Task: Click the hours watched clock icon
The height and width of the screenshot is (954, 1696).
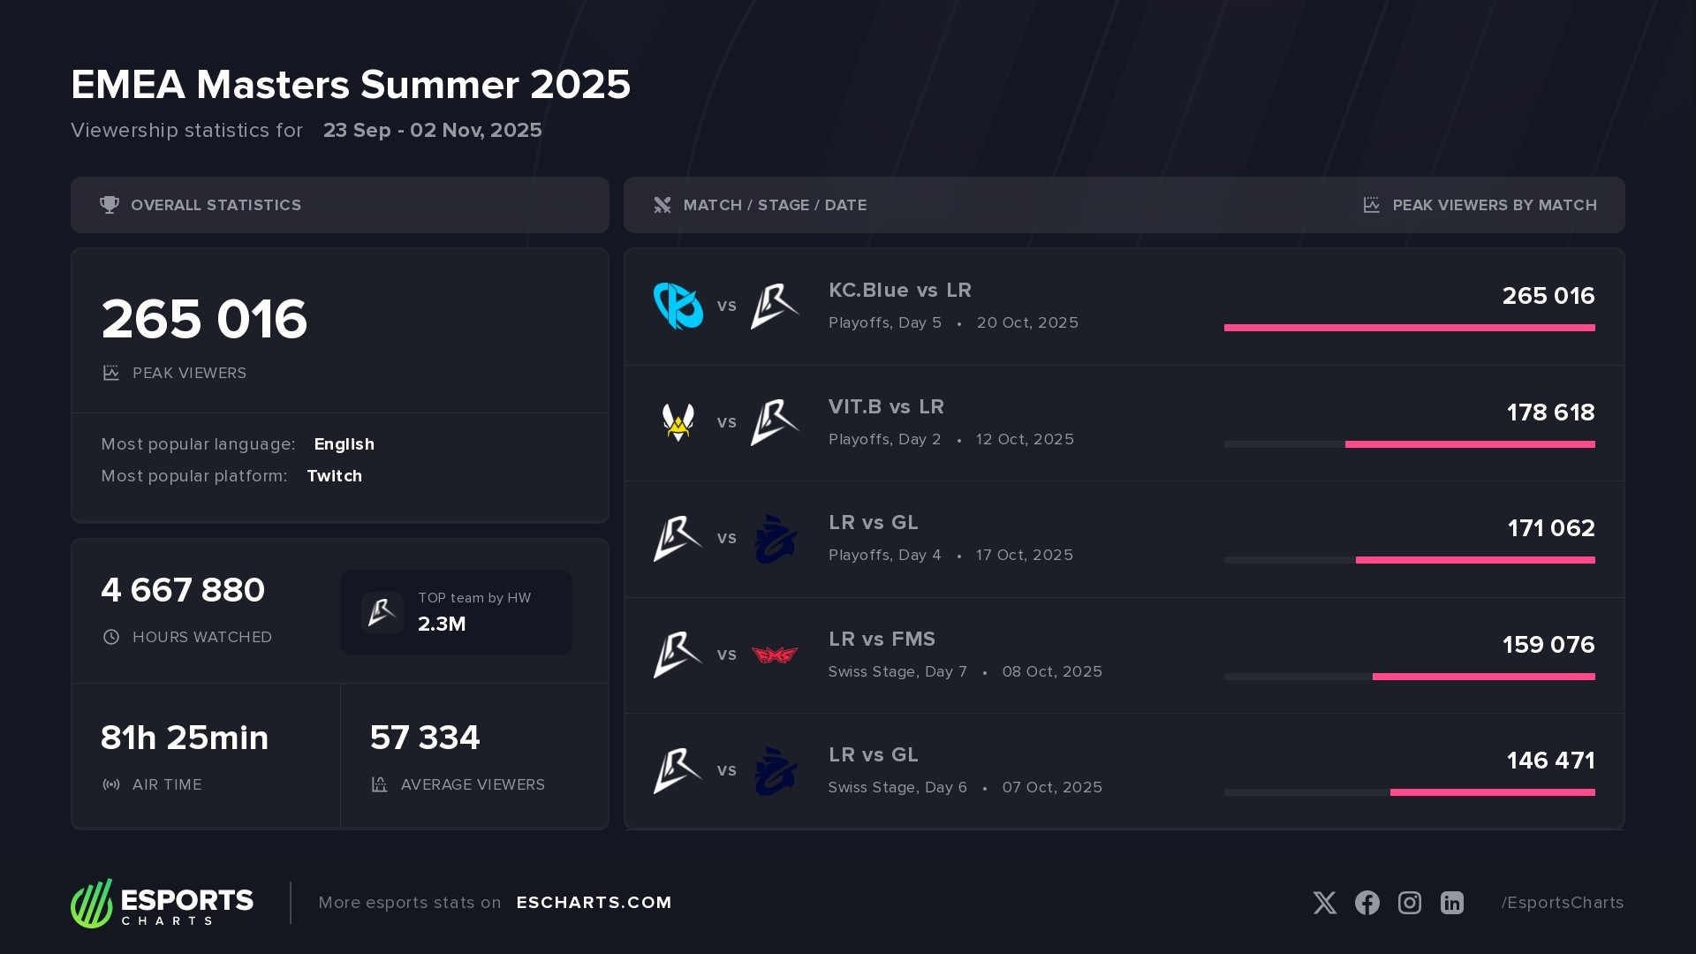Action: click(111, 637)
